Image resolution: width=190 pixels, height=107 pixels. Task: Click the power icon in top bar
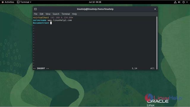coord(183,2)
